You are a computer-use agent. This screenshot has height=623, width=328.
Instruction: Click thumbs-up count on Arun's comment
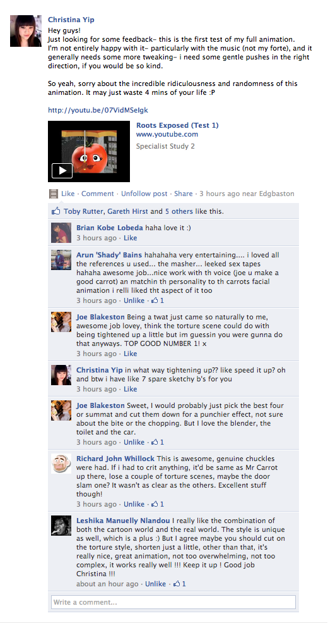(x=158, y=300)
